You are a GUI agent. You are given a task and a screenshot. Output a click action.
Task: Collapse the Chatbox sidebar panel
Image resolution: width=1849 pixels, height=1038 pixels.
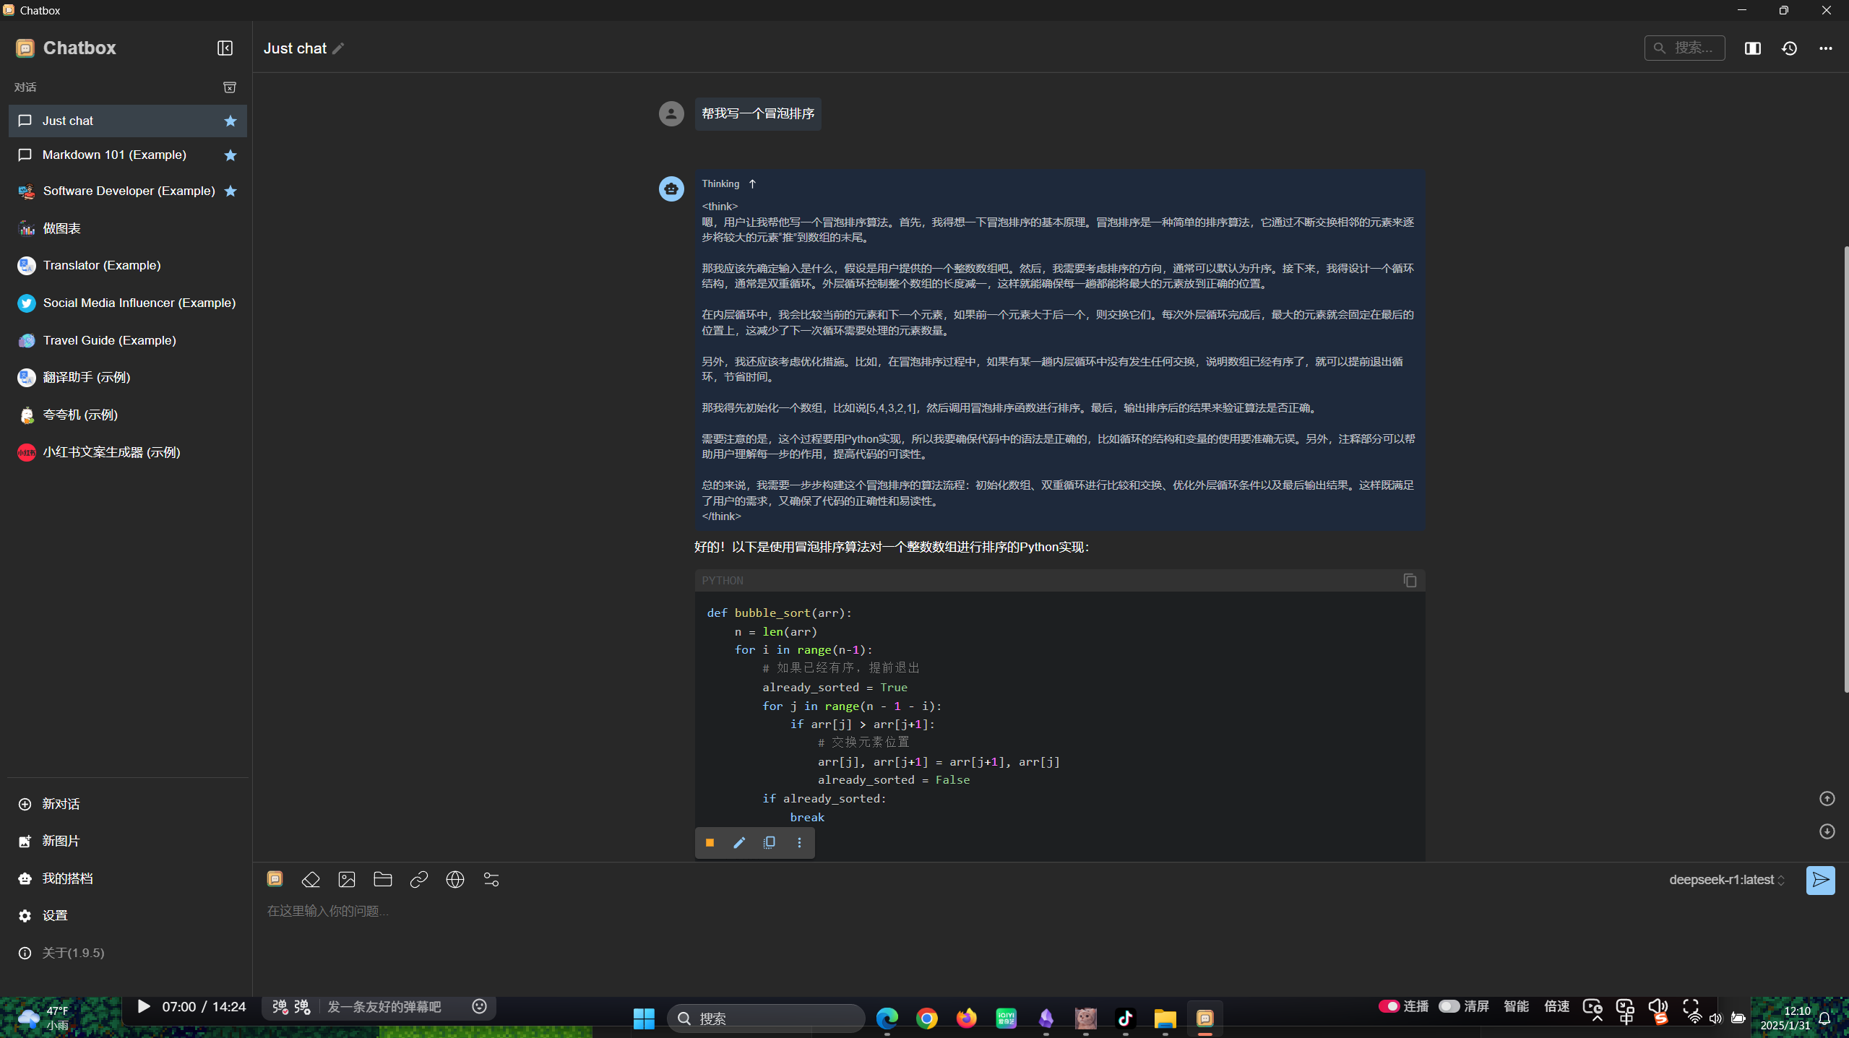(225, 48)
